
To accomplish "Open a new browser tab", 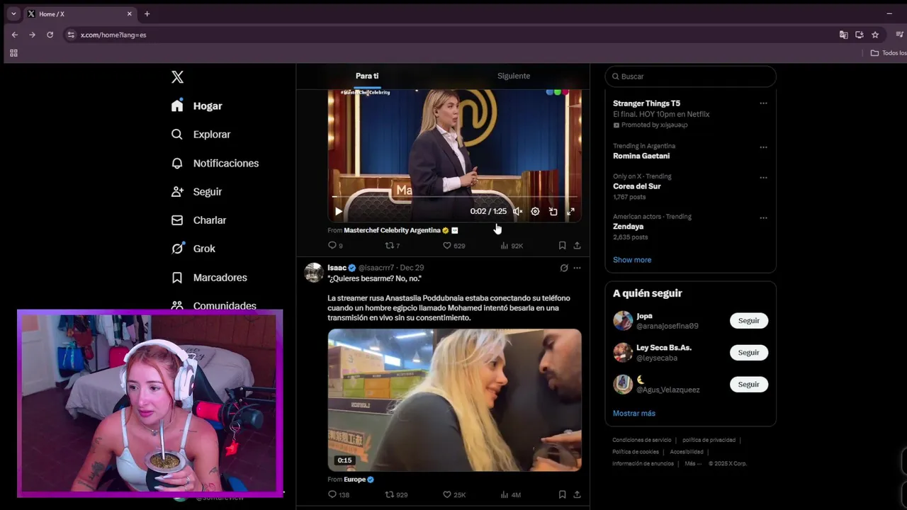I will pos(147,13).
